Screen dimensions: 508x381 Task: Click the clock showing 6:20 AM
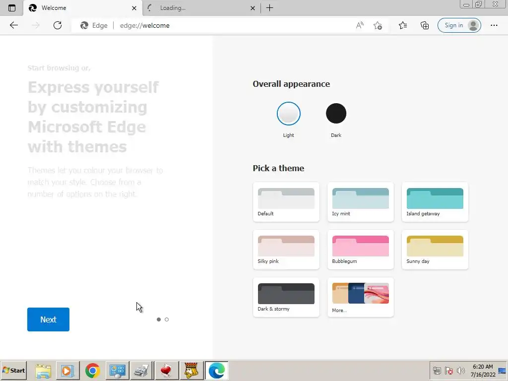[483, 371]
